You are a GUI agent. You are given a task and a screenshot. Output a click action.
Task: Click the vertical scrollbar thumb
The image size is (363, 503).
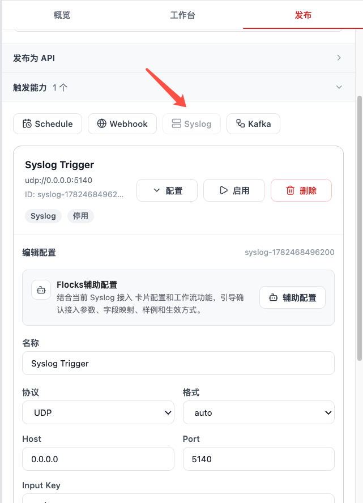pyautogui.click(x=360, y=228)
